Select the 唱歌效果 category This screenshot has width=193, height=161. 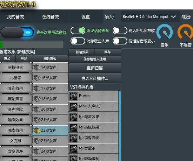tap(15, 120)
